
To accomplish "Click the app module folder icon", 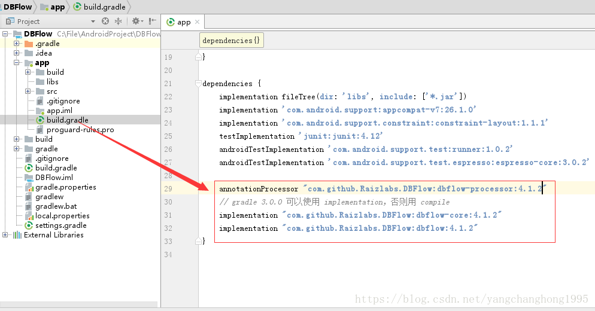I will click(29, 63).
